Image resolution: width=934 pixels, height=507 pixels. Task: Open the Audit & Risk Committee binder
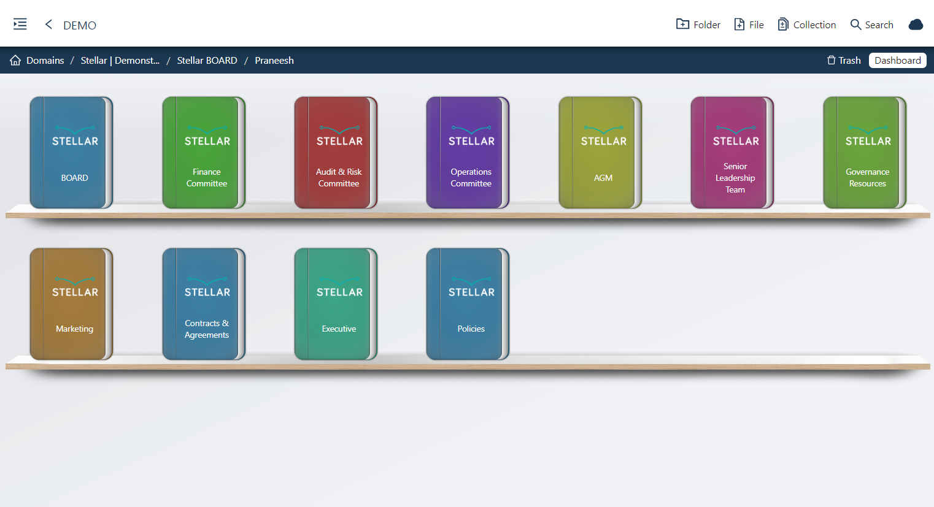point(335,153)
